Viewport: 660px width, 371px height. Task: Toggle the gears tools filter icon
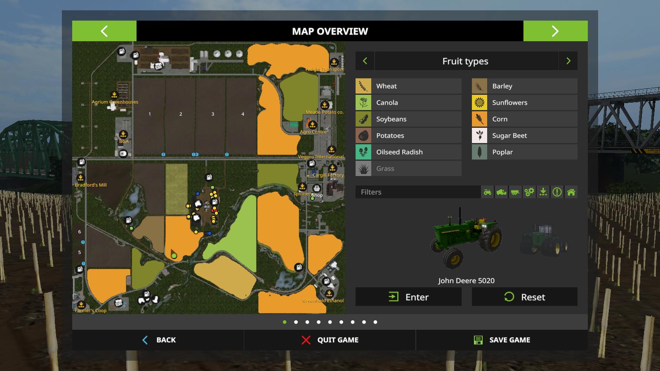pyautogui.click(x=529, y=192)
